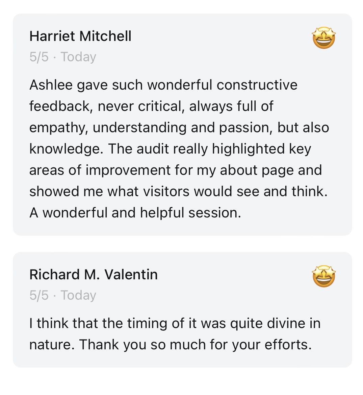Click the star-struck emoji on Harriet Mitchell's review
This screenshot has width=363, height=395.
tap(323, 38)
